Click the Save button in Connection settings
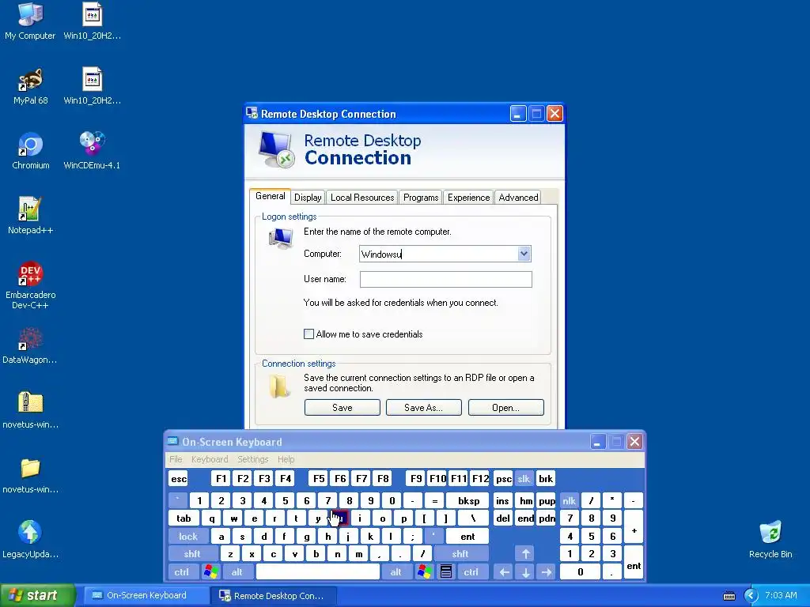This screenshot has height=607, width=810. pyautogui.click(x=342, y=407)
